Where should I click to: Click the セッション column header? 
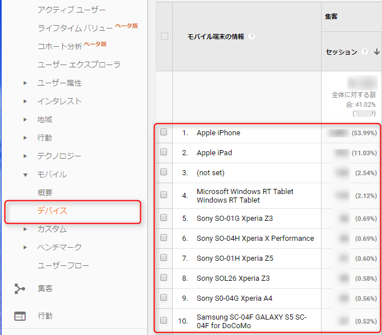342,52
